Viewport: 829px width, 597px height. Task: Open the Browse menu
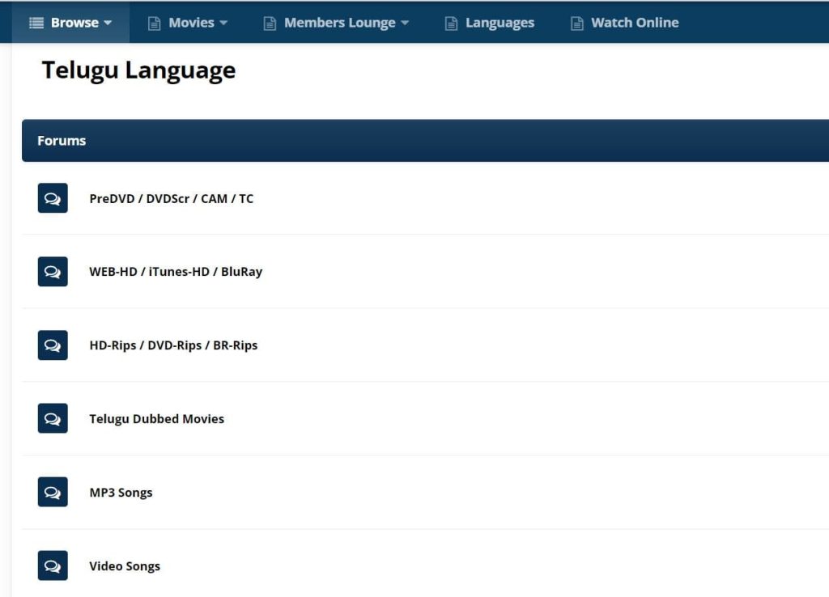click(70, 22)
